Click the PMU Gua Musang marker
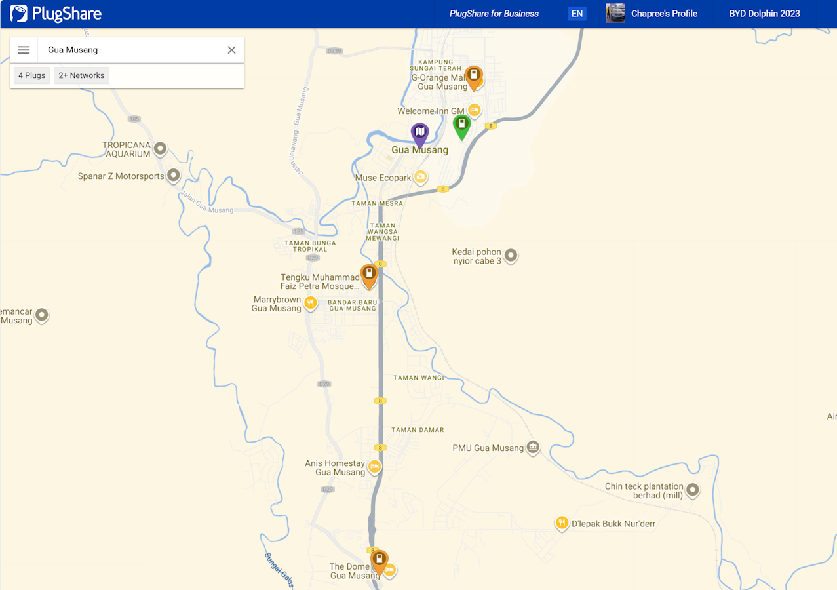837x590 pixels. (533, 448)
